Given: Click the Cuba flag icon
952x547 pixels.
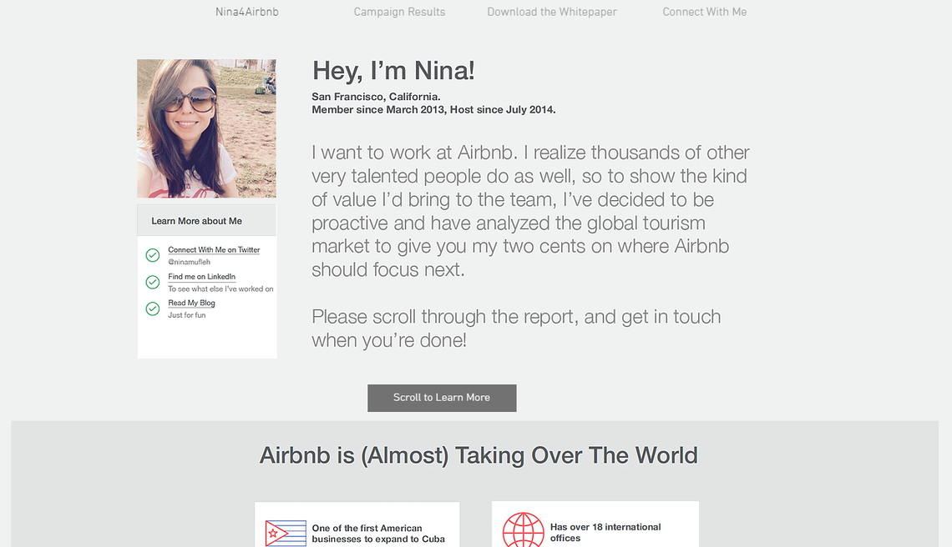Looking at the screenshot, I should pos(286,534).
